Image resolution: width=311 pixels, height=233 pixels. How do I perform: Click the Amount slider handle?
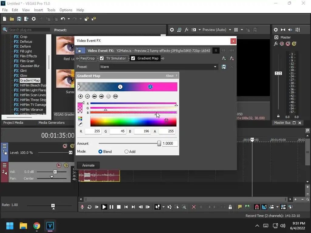pyautogui.click(x=159, y=144)
